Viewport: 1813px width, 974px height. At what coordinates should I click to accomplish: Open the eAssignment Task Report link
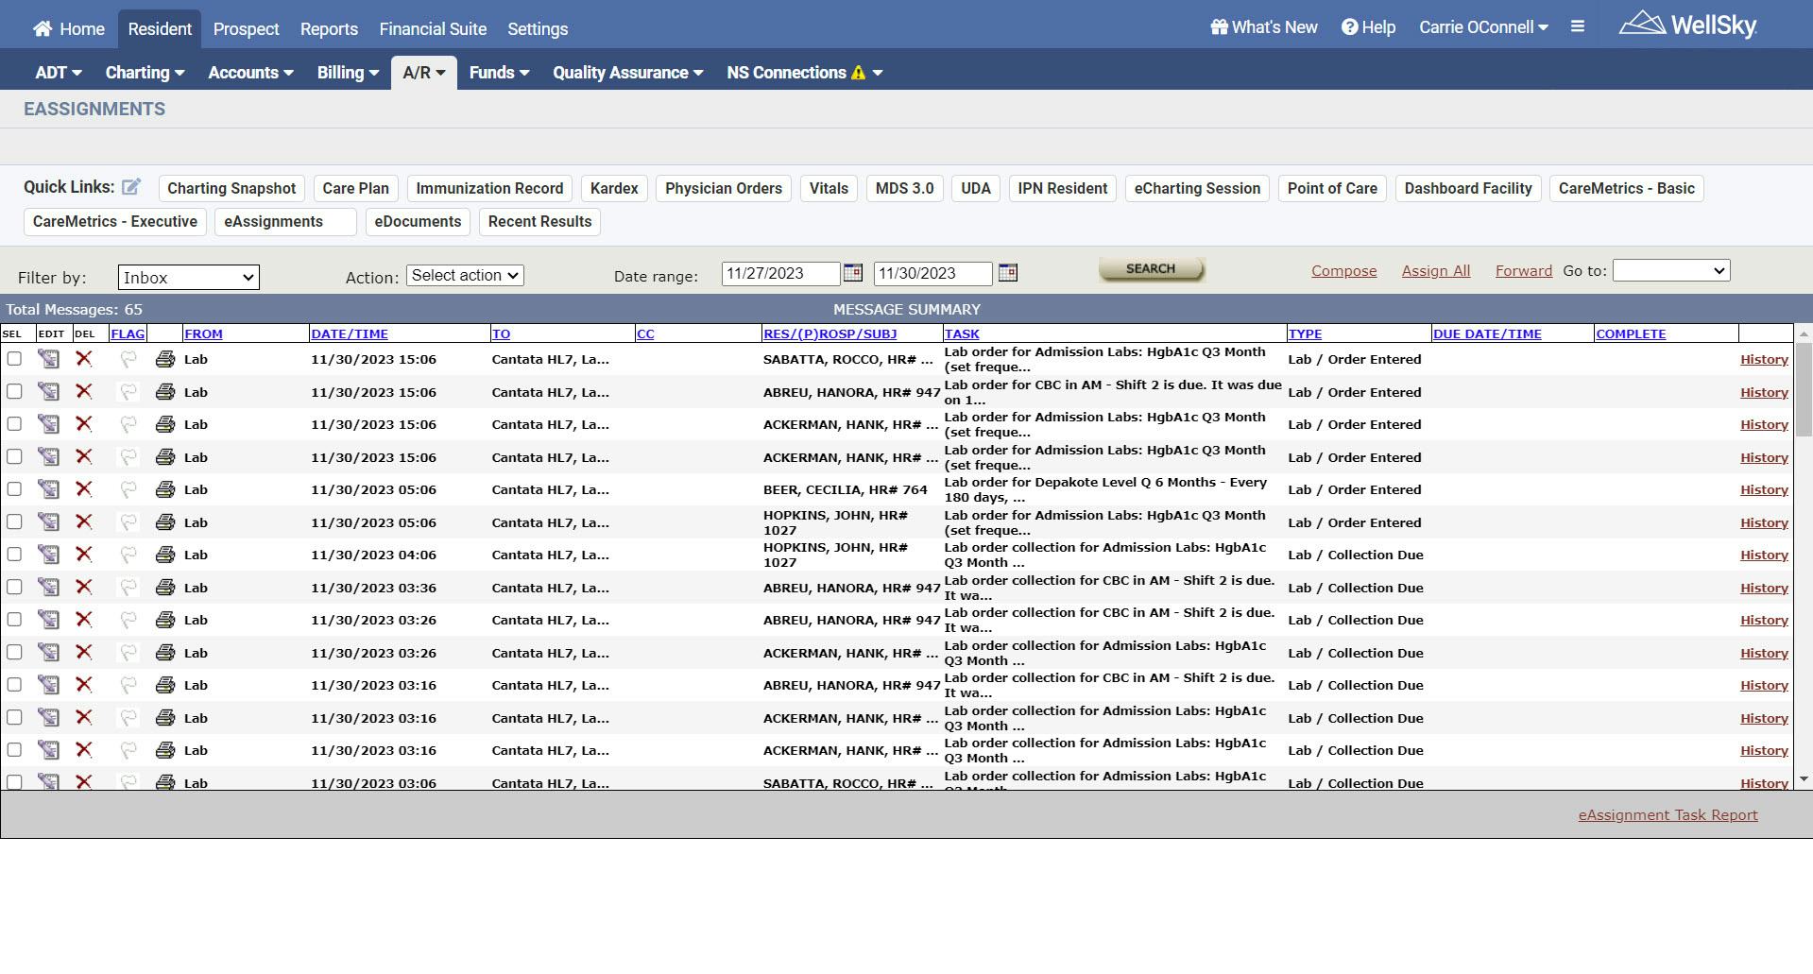click(x=1668, y=814)
